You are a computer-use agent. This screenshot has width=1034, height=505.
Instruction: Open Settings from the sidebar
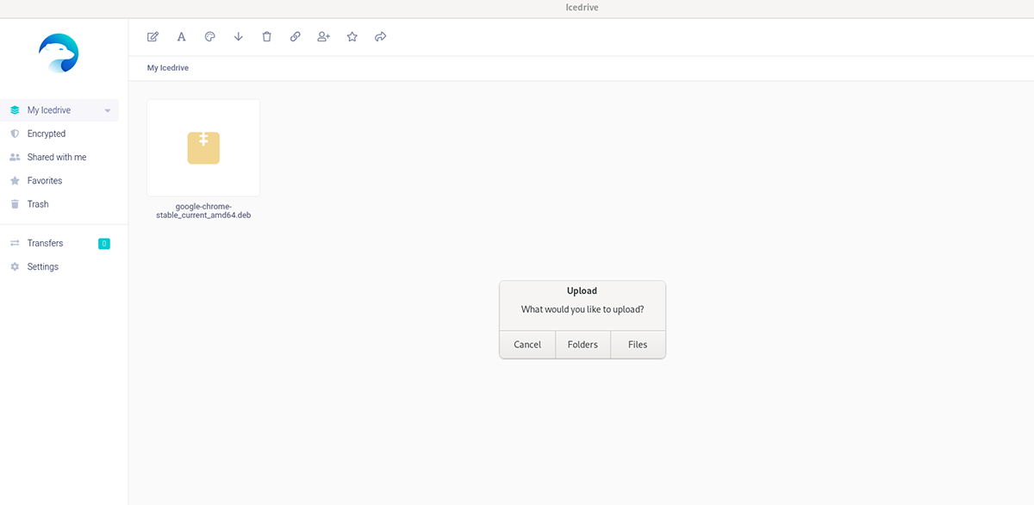coord(44,266)
